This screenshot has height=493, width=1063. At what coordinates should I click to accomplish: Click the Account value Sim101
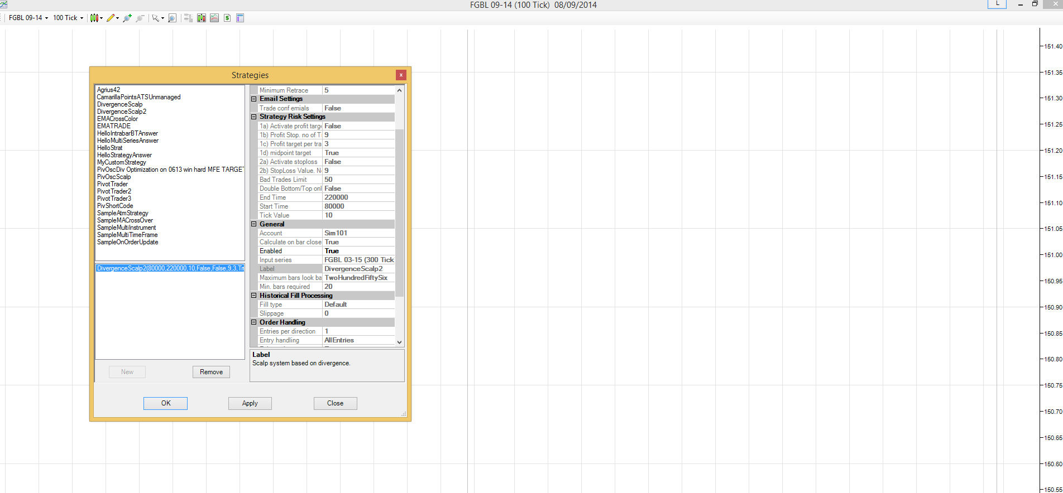tap(358, 233)
